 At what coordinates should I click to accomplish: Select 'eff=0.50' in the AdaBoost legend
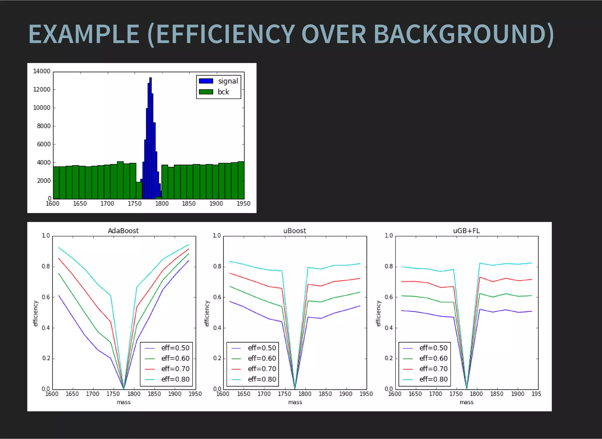(x=175, y=348)
